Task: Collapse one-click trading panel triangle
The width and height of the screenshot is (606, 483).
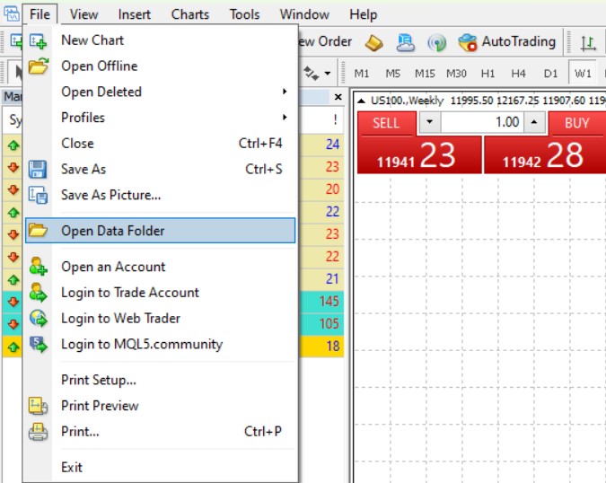Action: pyautogui.click(x=361, y=101)
